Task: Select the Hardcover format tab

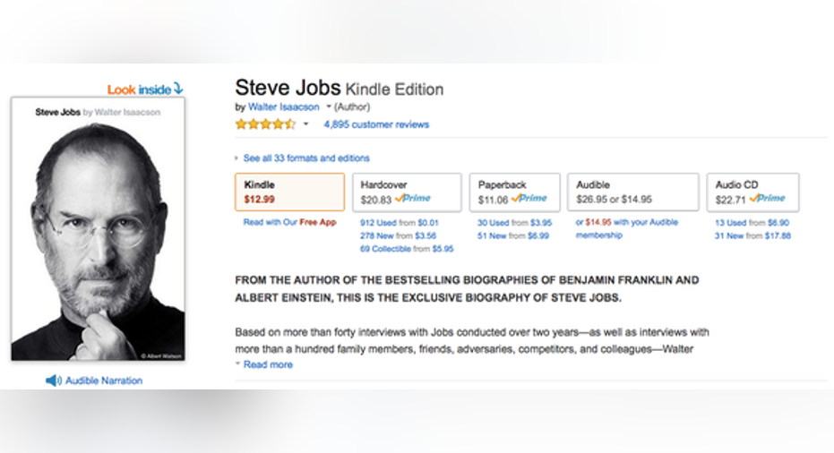Action: (x=407, y=192)
